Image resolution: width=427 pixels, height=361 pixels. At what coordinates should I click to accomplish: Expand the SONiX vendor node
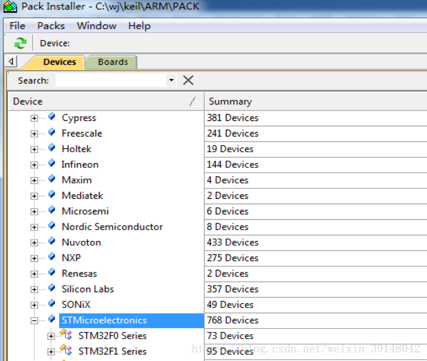click(34, 305)
